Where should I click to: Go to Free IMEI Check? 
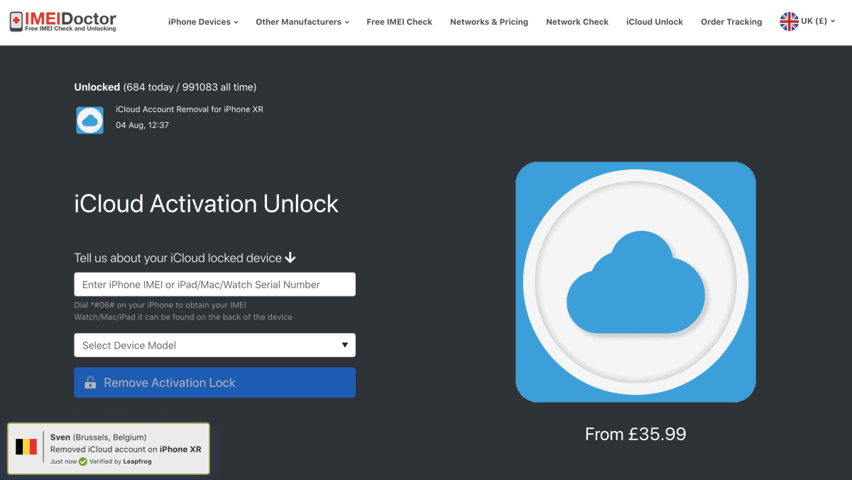click(x=399, y=22)
